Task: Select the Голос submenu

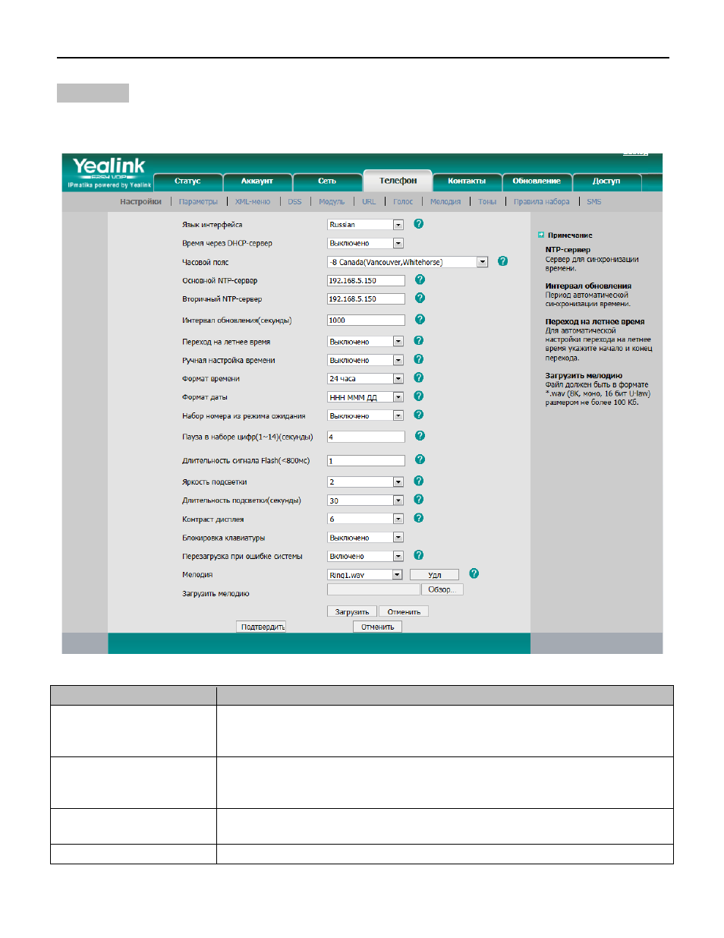Action: [403, 202]
